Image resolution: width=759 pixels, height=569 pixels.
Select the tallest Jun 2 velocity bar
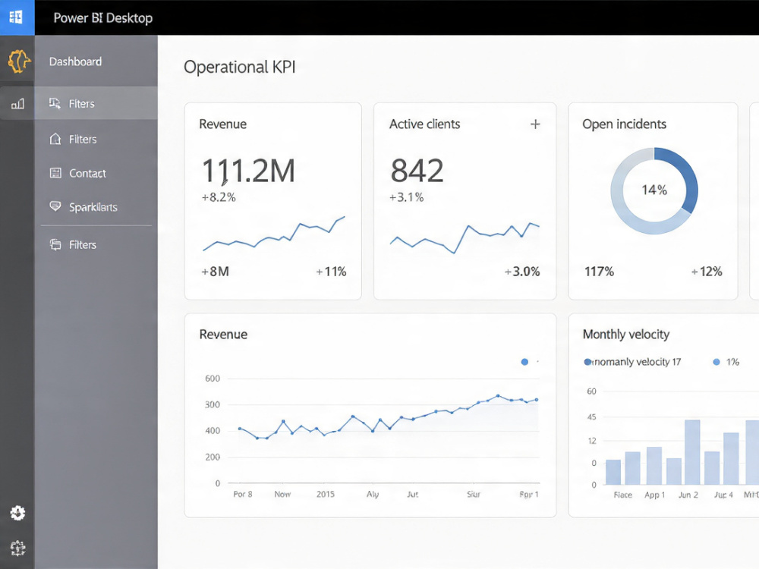[692, 452]
